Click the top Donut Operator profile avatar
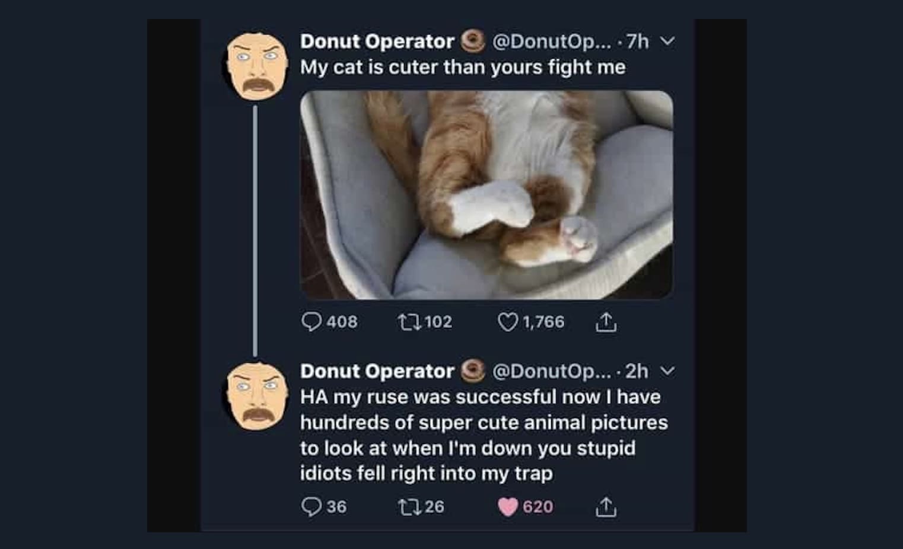 pos(257,65)
